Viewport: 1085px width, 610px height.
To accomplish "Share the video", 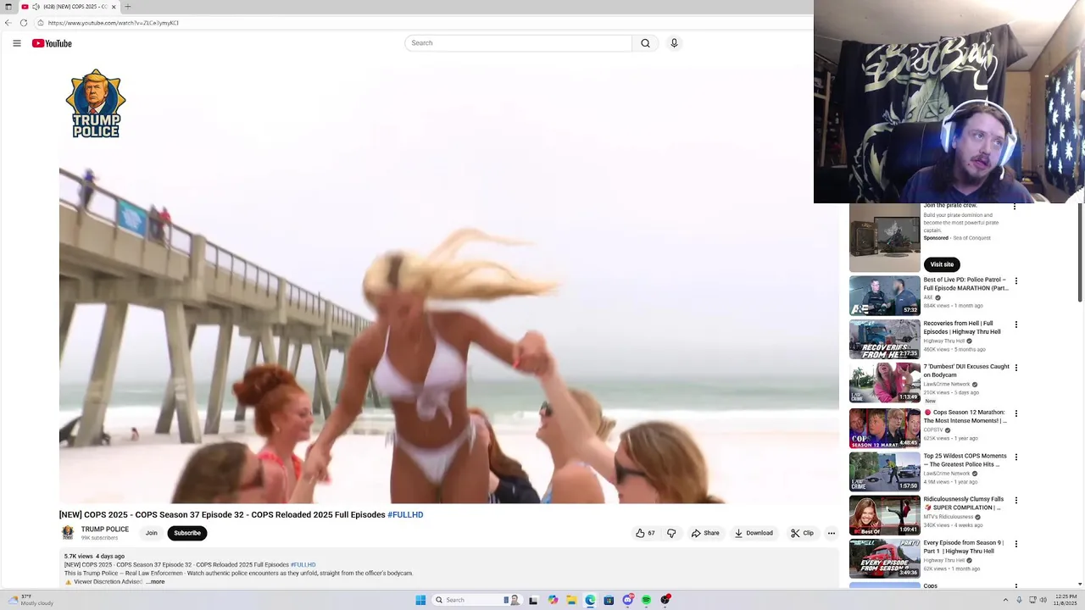I will coord(705,534).
